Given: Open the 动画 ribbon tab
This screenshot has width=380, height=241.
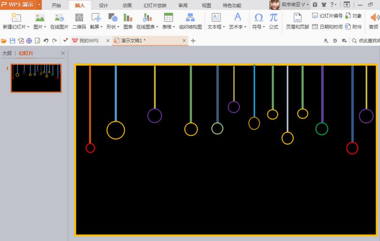Looking at the screenshot, I should point(127,5).
